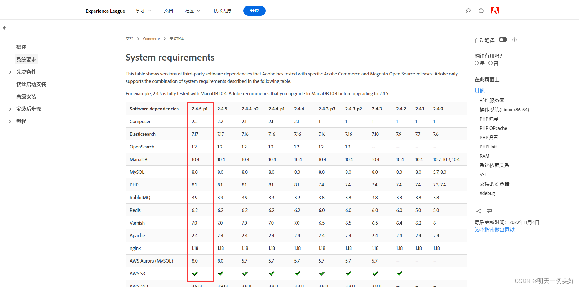This screenshot has height=287, width=579.
Task: Click AWS S3 checkmark under 2.4.4
Action: (x=298, y=273)
